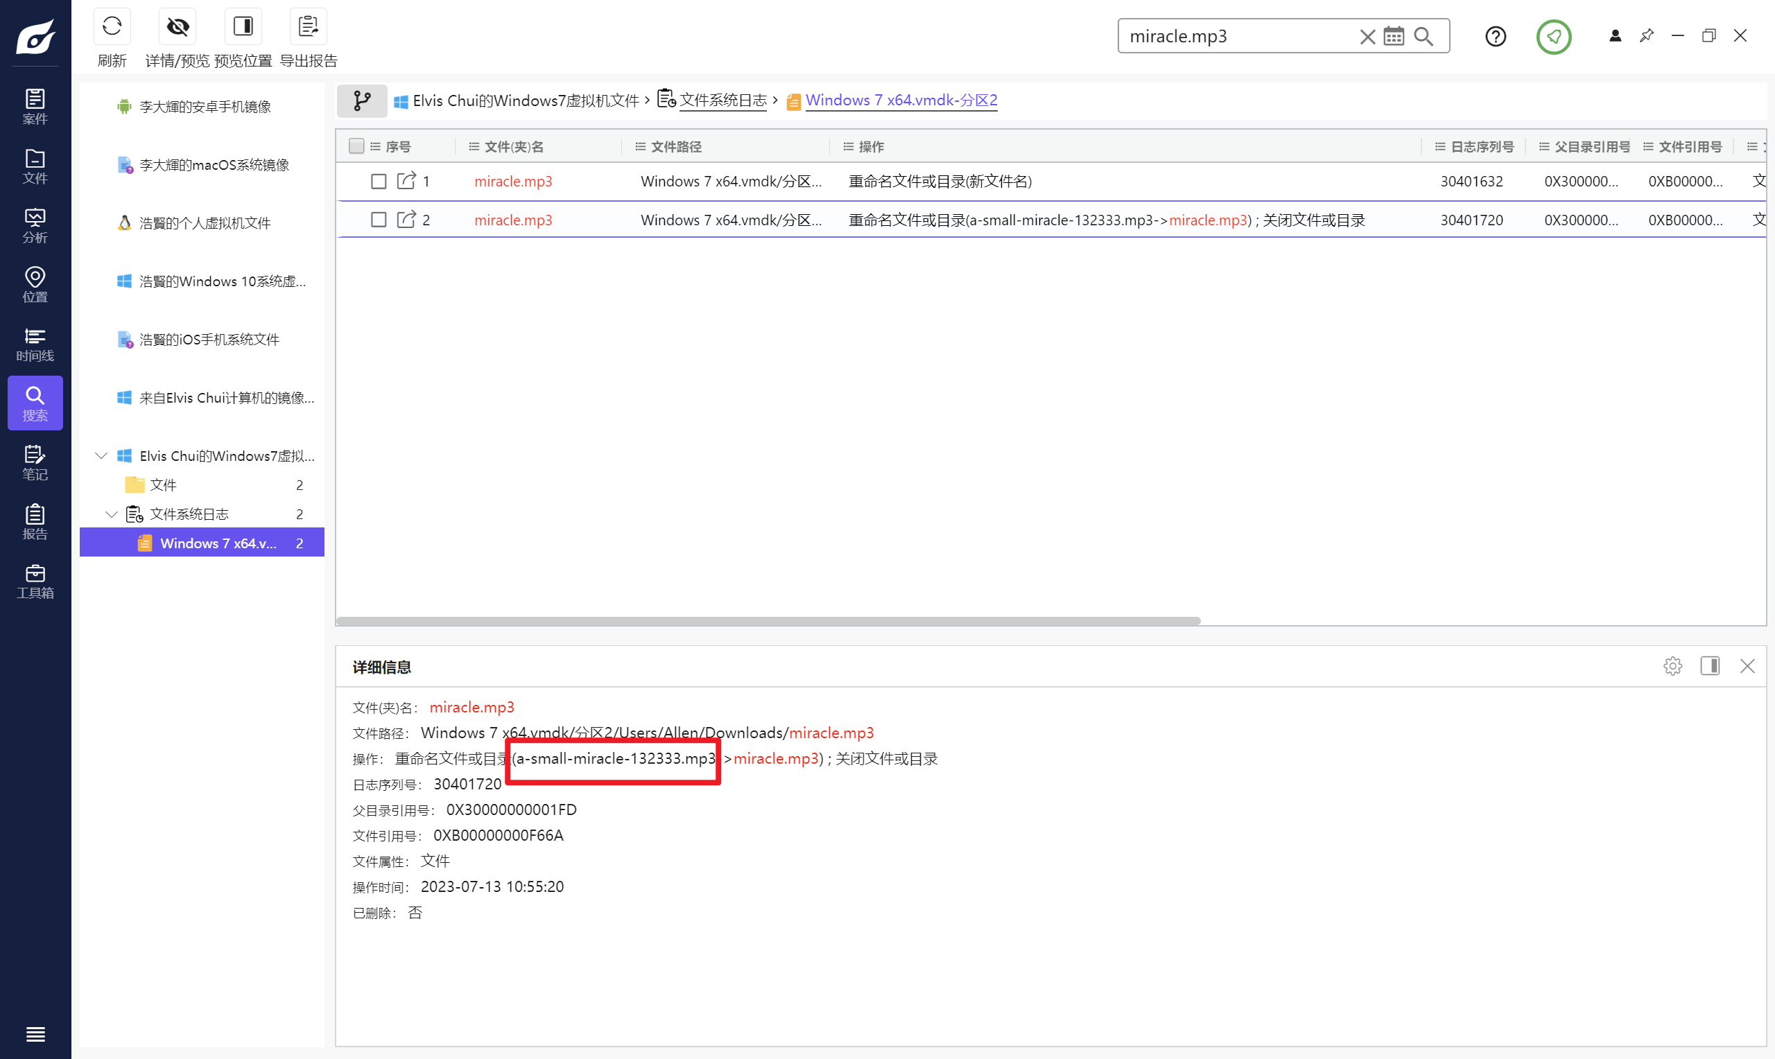Open detail panel settings gear
This screenshot has width=1775, height=1059.
[x=1672, y=666]
